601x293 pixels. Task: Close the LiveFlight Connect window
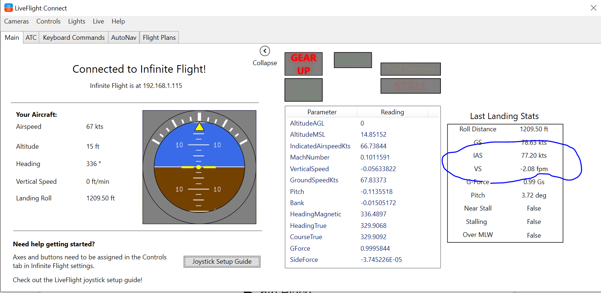tap(593, 8)
